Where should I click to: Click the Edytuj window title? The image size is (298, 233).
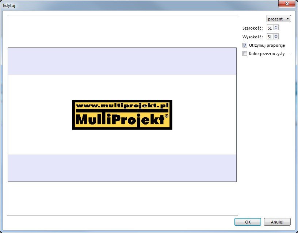9,5
